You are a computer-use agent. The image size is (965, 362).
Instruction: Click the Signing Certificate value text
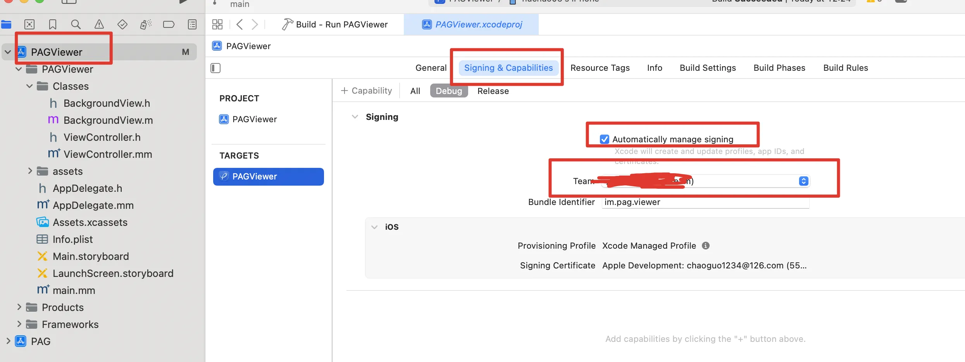(x=704, y=265)
